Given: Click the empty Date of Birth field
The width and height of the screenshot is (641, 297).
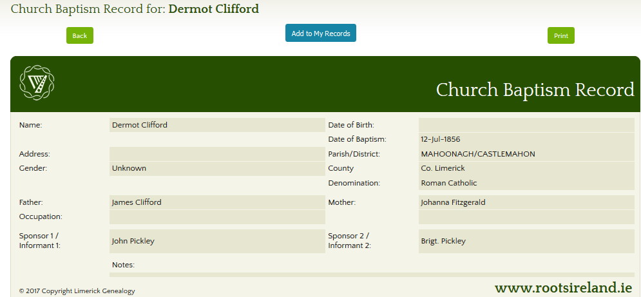Looking at the screenshot, I should (526, 125).
